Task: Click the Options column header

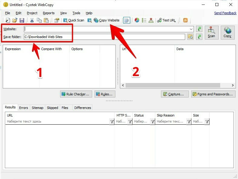Action: (x=85, y=49)
